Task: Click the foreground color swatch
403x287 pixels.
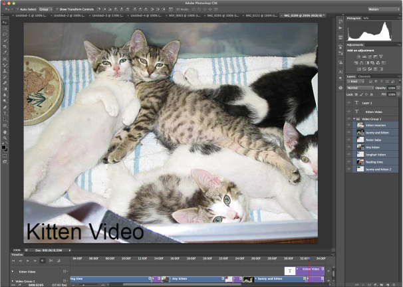Action: pos(4,146)
